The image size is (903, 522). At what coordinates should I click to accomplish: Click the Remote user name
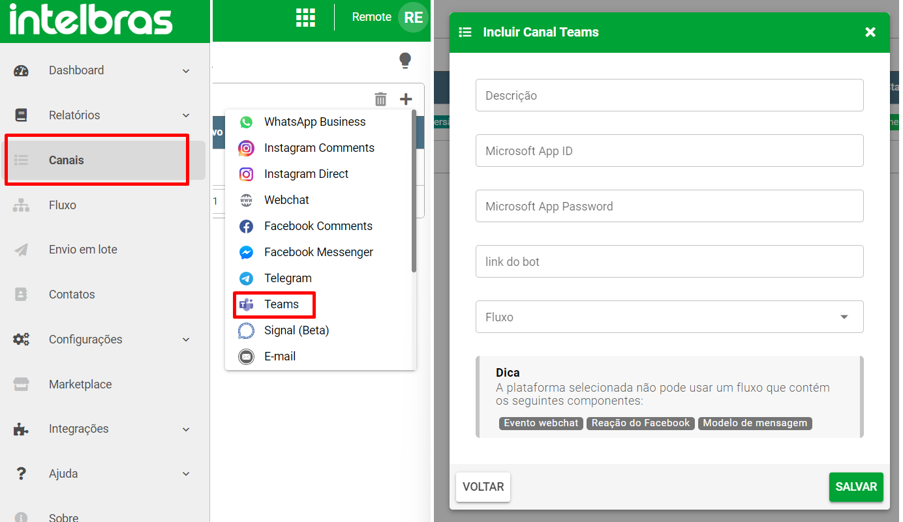pyautogui.click(x=371, y=17)
